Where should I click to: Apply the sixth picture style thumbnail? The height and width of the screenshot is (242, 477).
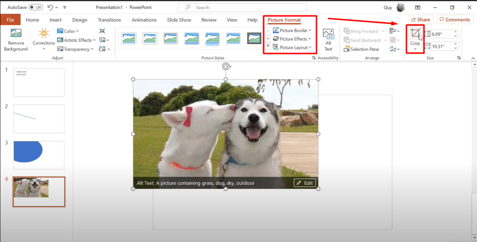coord(233,38)
